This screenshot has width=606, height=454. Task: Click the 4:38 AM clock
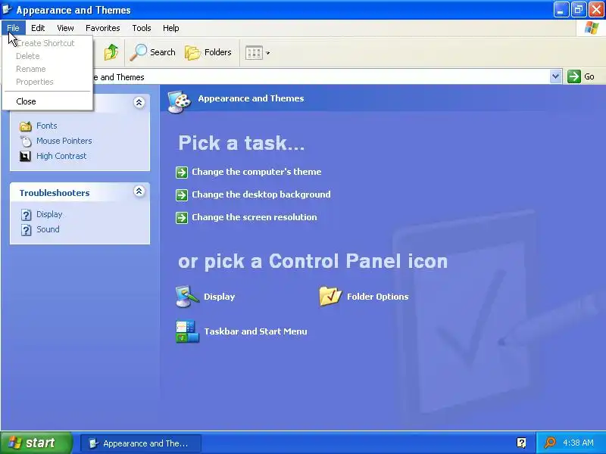coord(578,443)
